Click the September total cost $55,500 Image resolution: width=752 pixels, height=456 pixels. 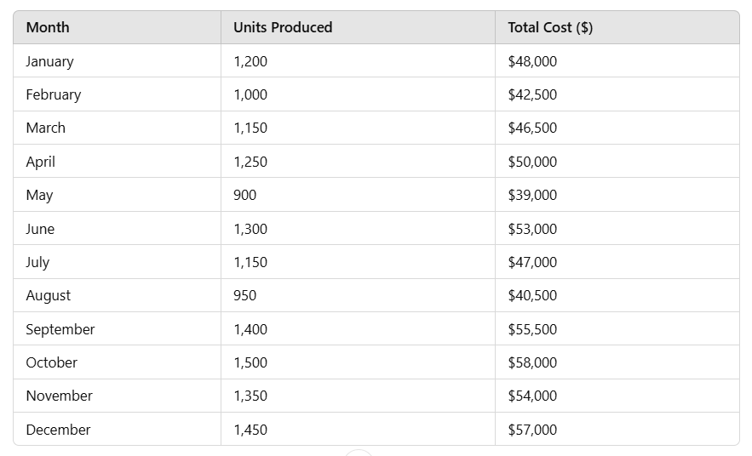click(x=532, y=329)
